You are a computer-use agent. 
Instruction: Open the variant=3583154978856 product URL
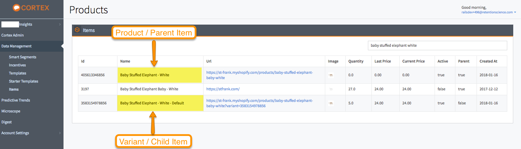[260, 103]
